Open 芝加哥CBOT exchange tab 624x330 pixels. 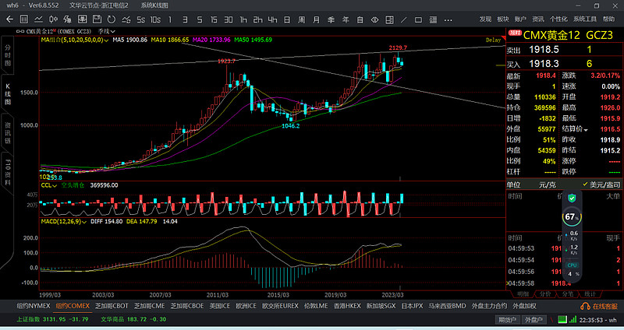112,306
